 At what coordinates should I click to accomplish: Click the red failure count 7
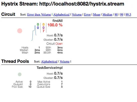[x=43, y=31]
